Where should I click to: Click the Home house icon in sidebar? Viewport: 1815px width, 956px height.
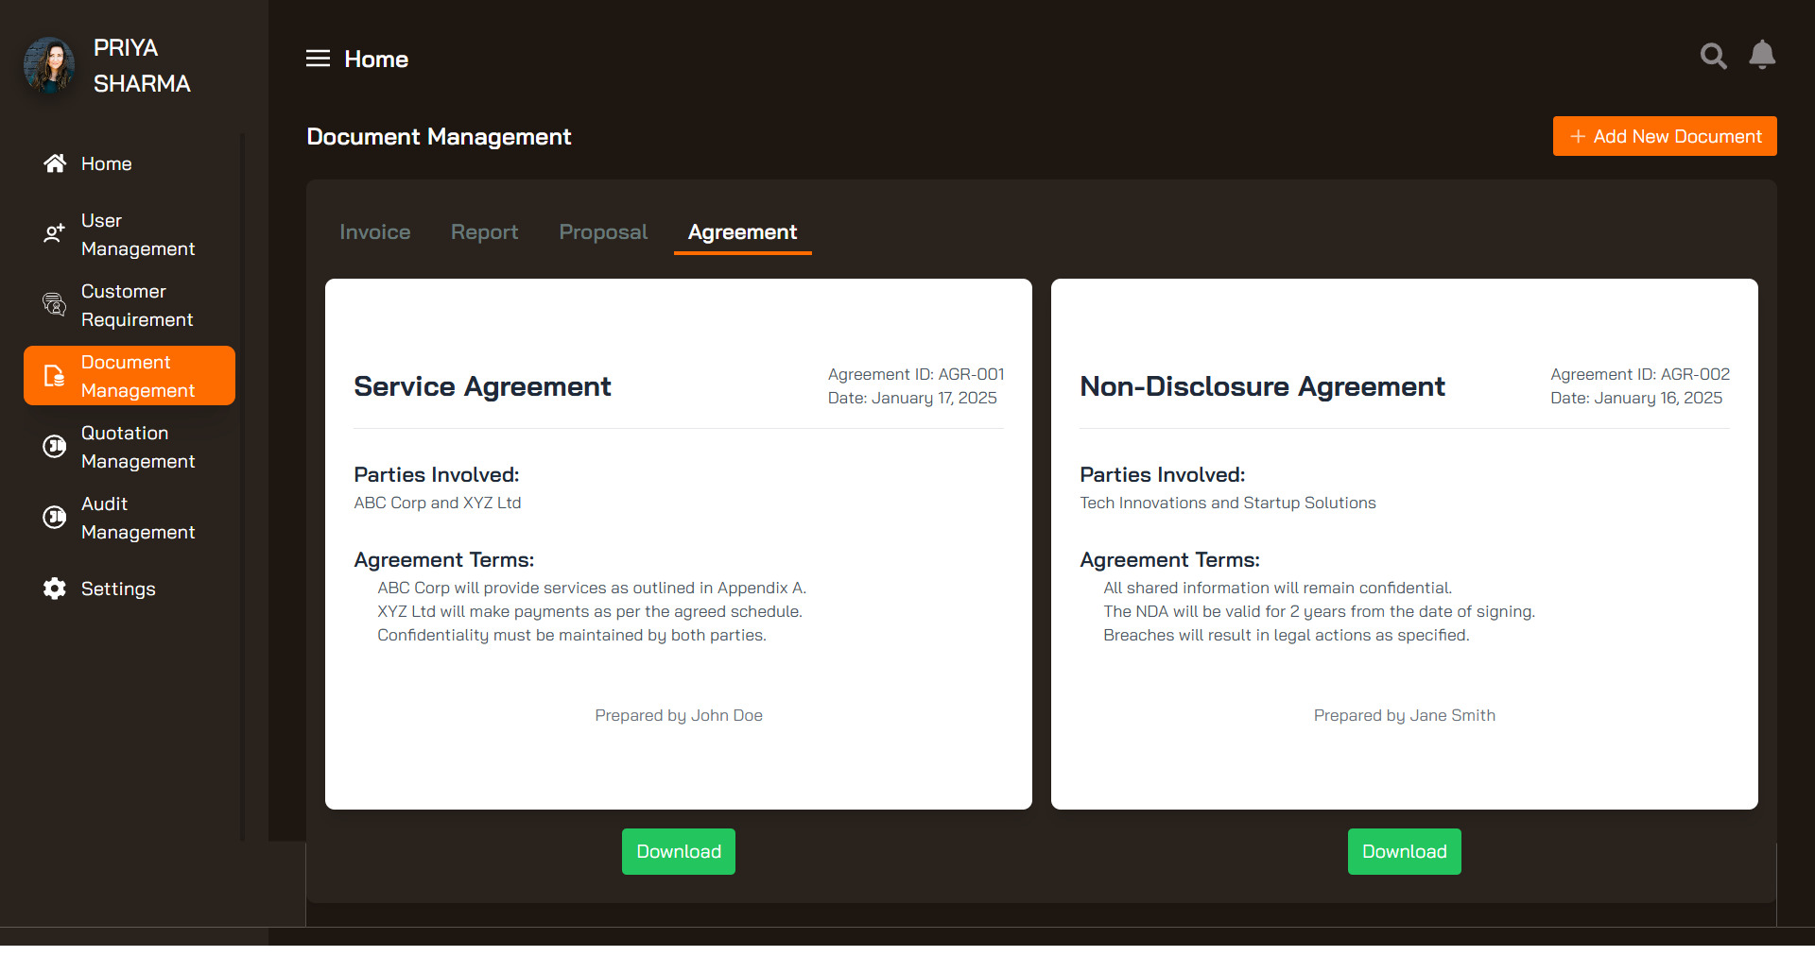[x=55, y=163]
